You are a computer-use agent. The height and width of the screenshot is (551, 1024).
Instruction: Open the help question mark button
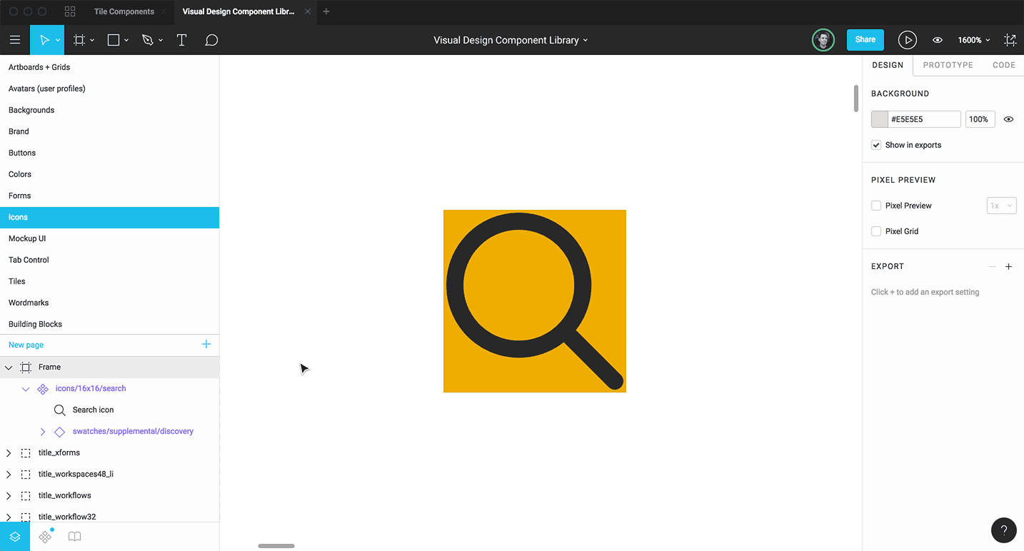click(x=1003, y=530)
